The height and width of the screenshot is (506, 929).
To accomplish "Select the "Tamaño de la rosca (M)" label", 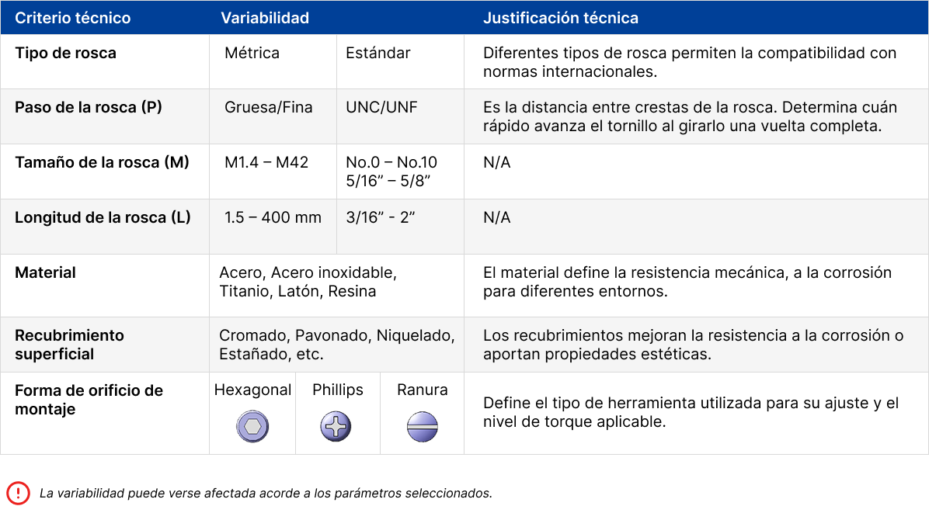I will point(102,162).
